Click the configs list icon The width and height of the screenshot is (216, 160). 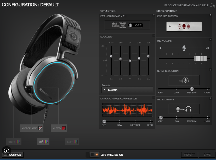click(x=5, y=155)
